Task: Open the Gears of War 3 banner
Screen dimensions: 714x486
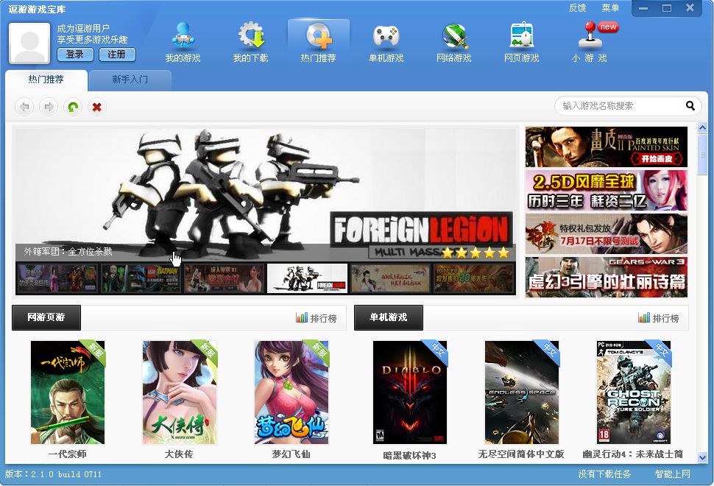Action: click(606, 278)
